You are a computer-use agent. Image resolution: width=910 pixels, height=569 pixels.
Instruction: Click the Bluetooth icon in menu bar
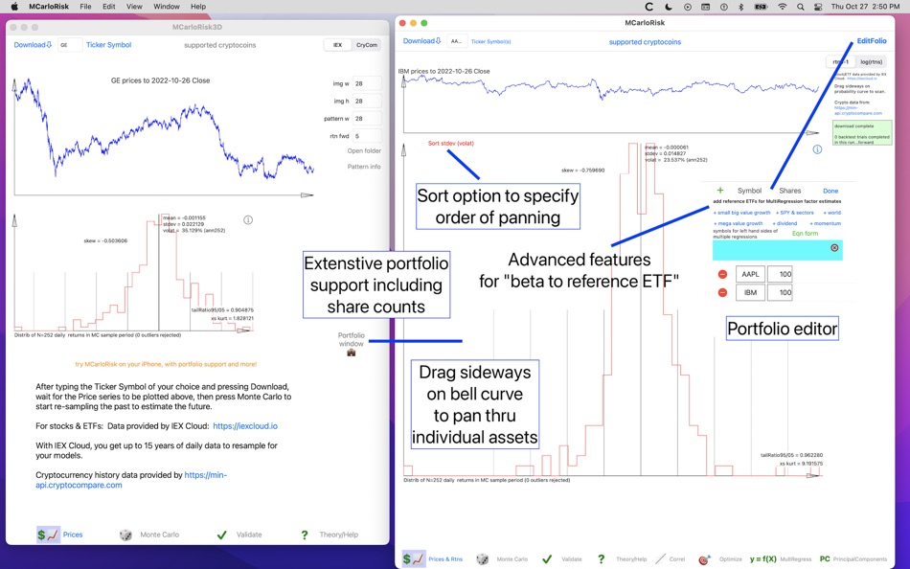click(740, 7)
